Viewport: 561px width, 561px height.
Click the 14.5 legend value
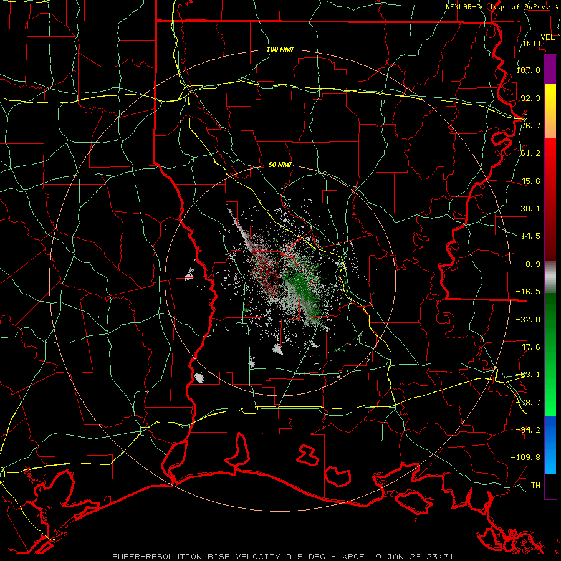[530, 236]
